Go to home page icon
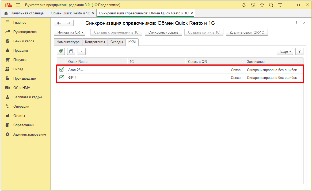The image size is (312, 191). (6, 13)
